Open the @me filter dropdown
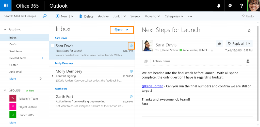Image resolution: width=260 pixels, height=127 pixels. 121,30
